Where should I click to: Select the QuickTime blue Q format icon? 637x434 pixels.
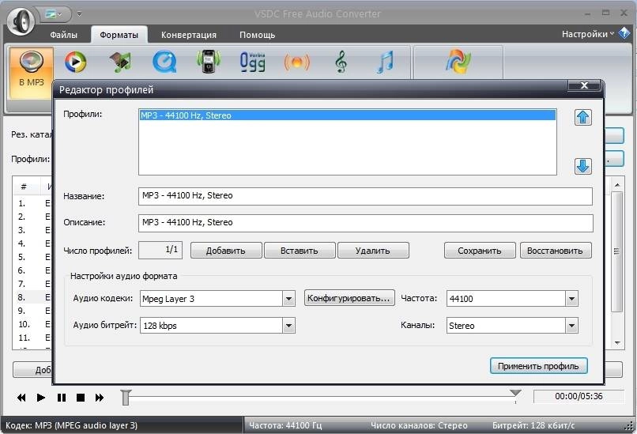click(x=164, y=62)
